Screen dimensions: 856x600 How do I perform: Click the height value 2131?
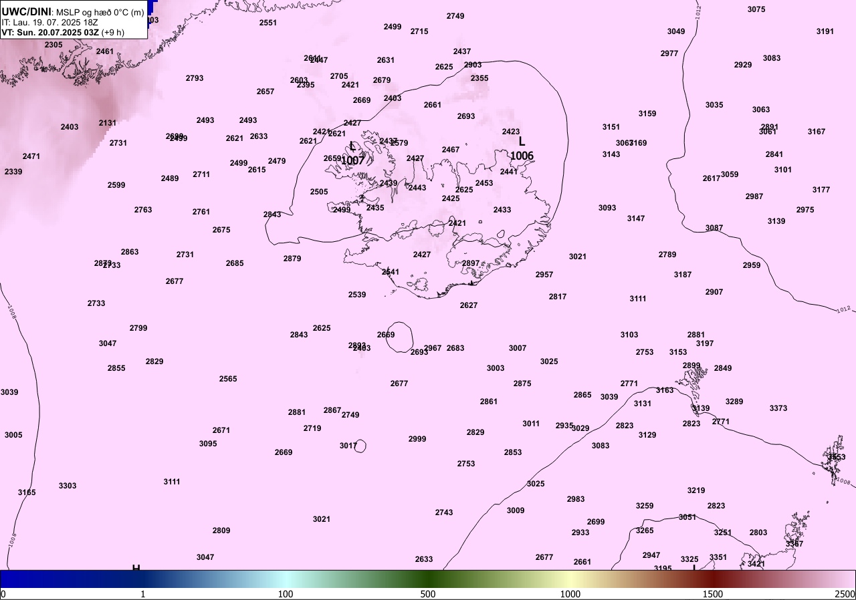click(108, 123)
